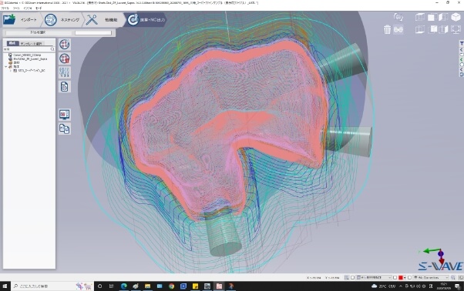Toggle the checkbox right of red swatch
This screenshot has height=291, width=464.
click(x=409, y=278)
